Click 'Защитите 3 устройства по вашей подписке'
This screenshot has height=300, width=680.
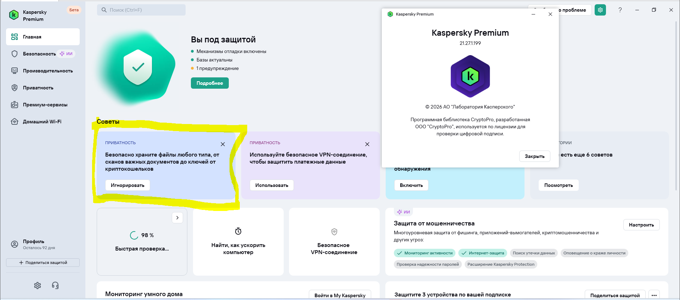pos(453,295)
